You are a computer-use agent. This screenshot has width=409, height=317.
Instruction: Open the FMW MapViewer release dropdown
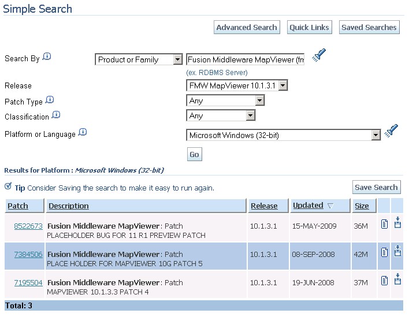click(x=282, y=86)
